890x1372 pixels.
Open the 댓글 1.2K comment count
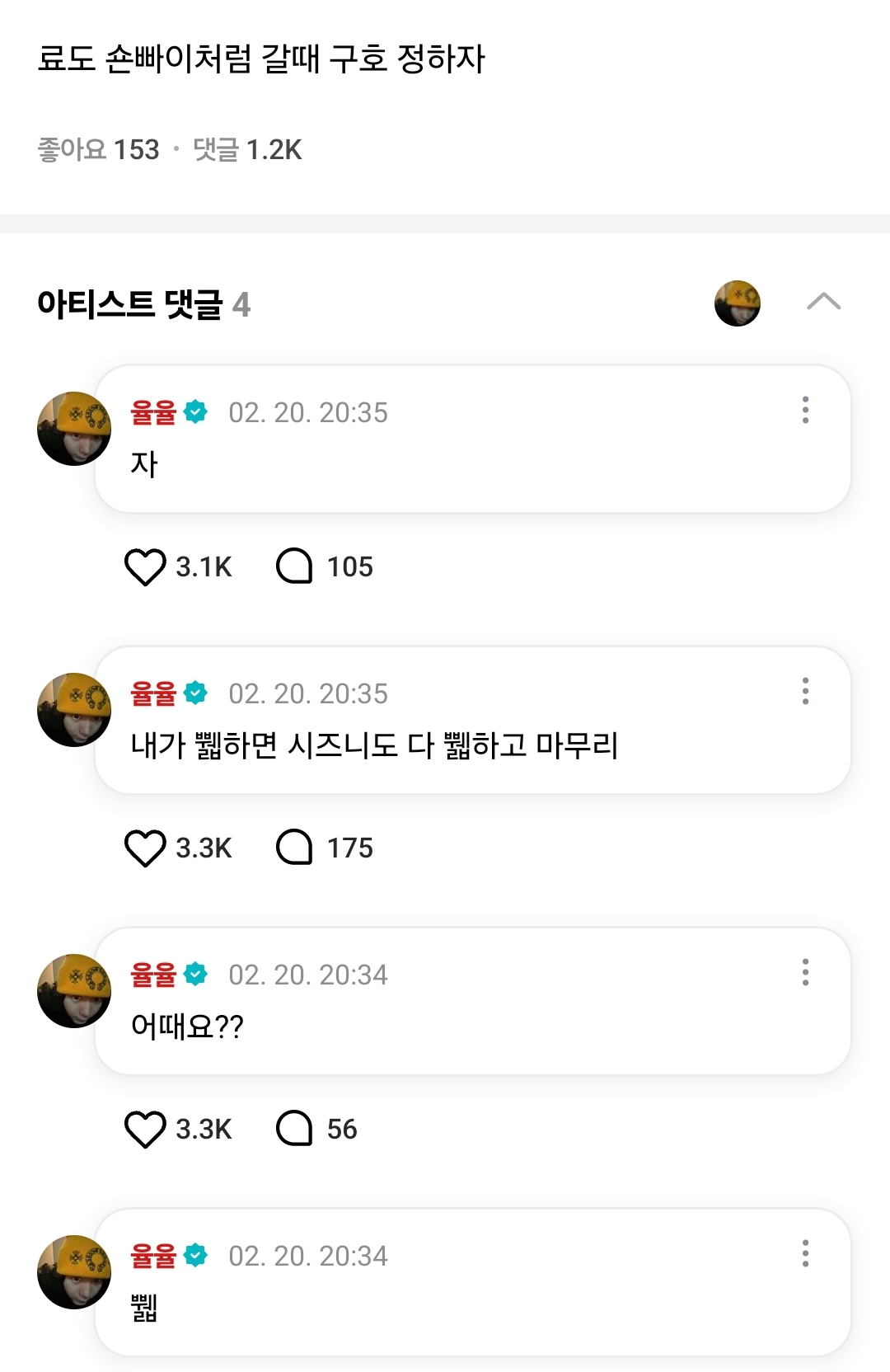247,150
